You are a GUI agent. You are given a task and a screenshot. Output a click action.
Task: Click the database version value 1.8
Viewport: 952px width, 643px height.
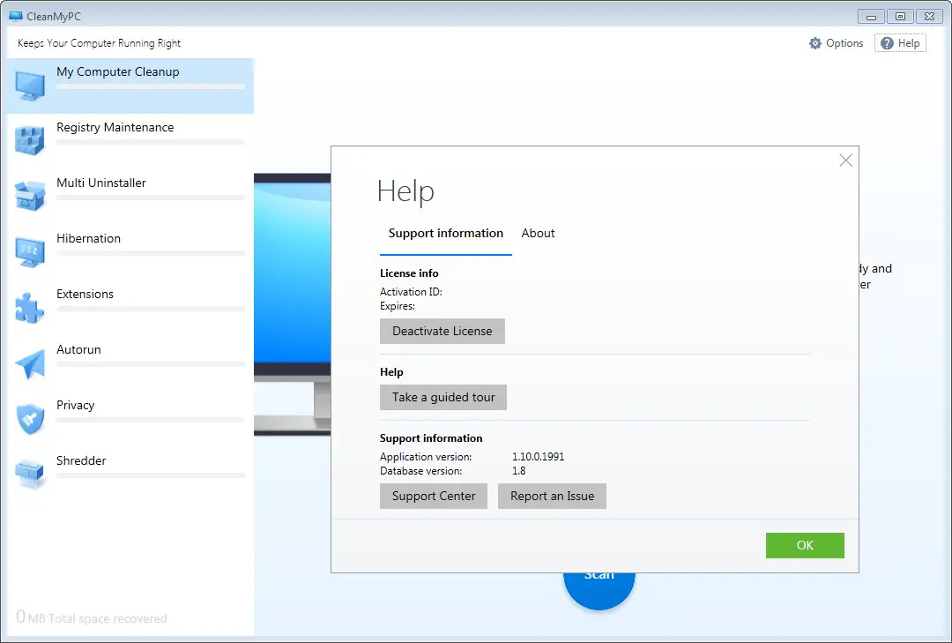click(518, 471)
